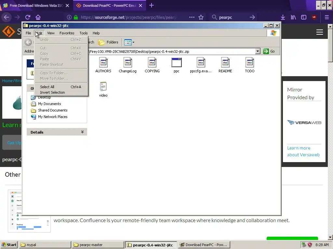Viewport: 333px width, 249px height.
Task: Expand the address bar dropdown arrow
Action: click(x=258, y=51)
